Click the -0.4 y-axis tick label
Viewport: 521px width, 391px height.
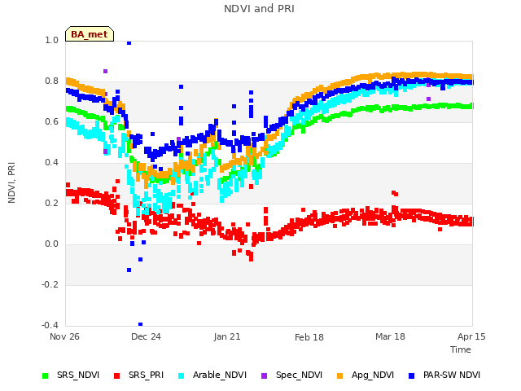point(50,325)
